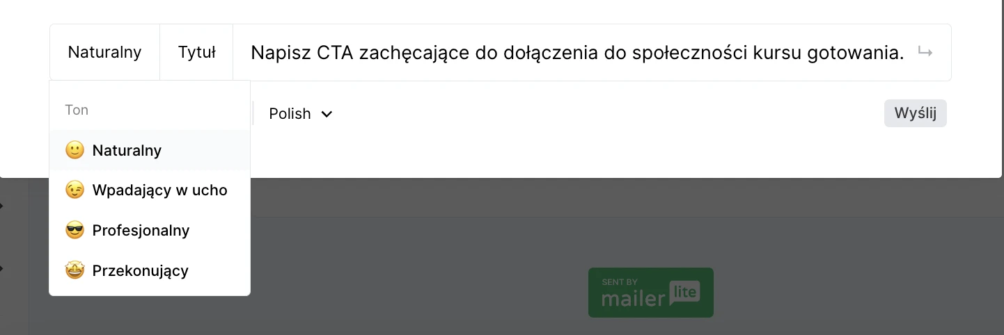Focus the CTA prompt text field
The width and height of the screenshot is (1004, 335).
pyautogui.click(x=576, y=53)
